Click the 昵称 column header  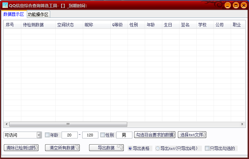(97, 25)
